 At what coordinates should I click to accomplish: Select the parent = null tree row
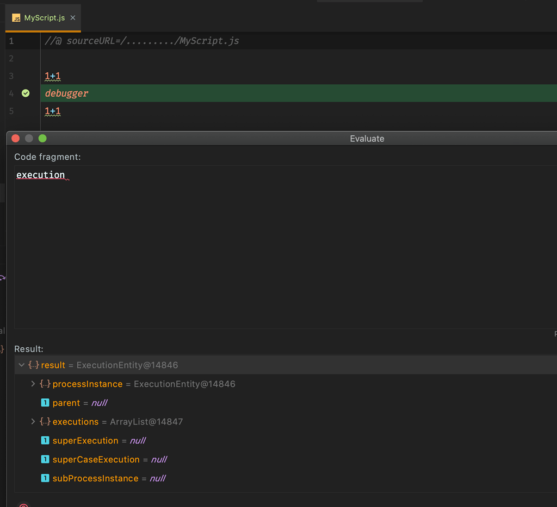pos(76,403)
